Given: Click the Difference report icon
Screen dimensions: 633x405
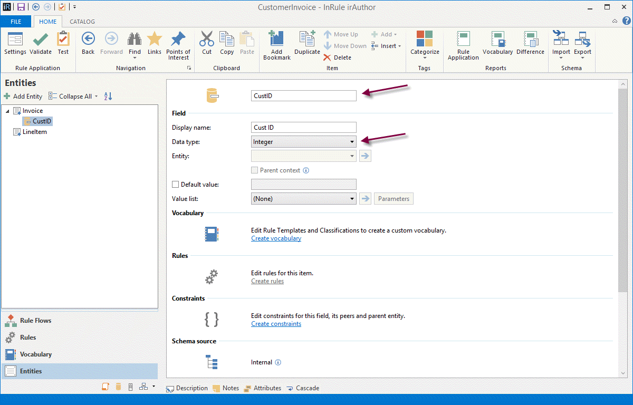Looking at the screenshot, I should (530, 40).
